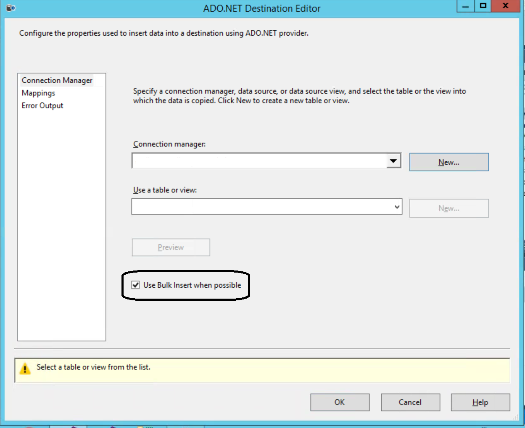Screen dimensions: 525x428
Task: Click the yellow warning icon
Action: point(25,369)
